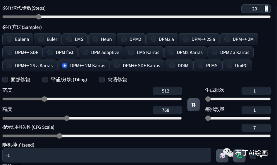The height and width of the screenshot is (165, 277).
Task: Decrease Steps using the down stepper arrow
Action: (x=266, y=10)
